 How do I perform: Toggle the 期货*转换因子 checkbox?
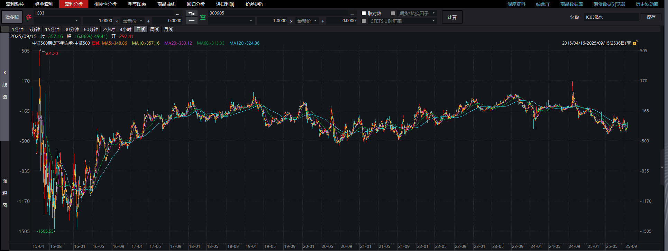pos(393,13)
